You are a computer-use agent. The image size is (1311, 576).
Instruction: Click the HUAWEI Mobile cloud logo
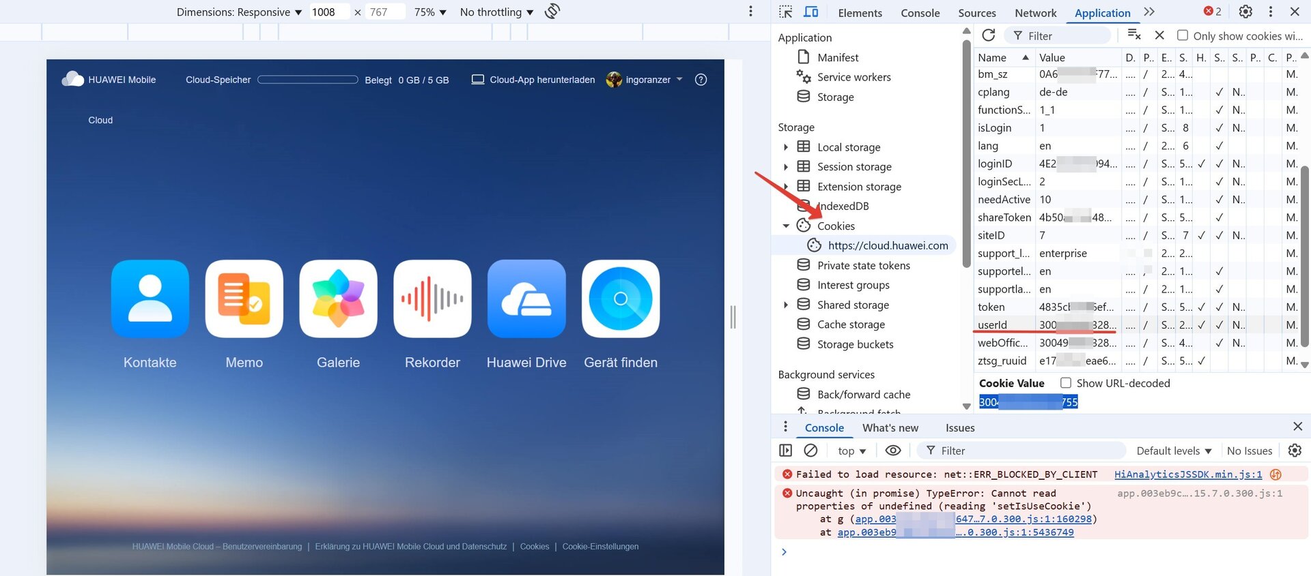(72, 79)
